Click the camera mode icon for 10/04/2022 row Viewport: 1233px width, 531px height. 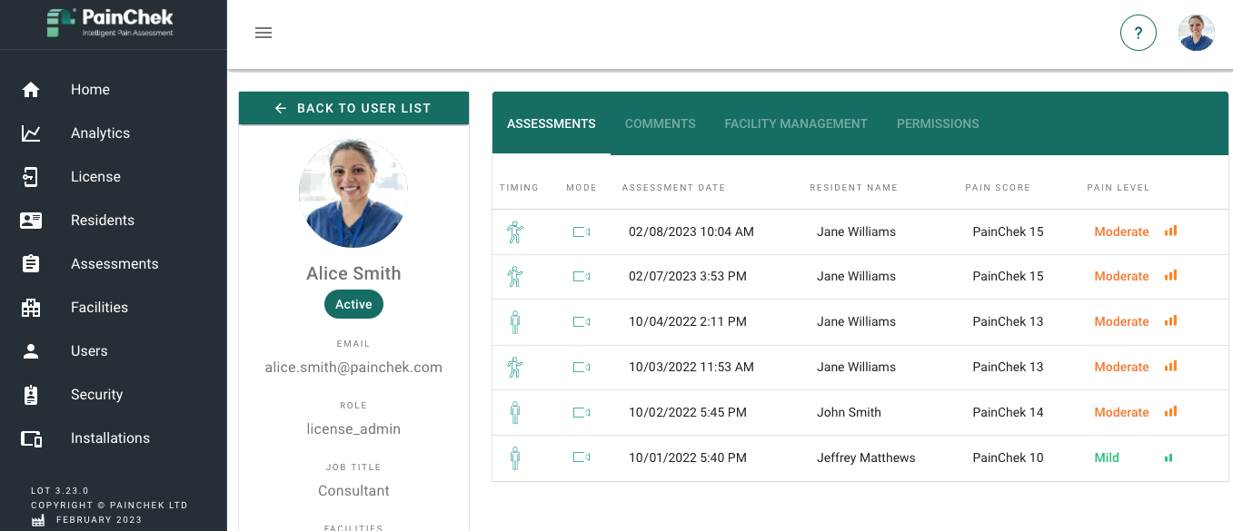point(582,321)
